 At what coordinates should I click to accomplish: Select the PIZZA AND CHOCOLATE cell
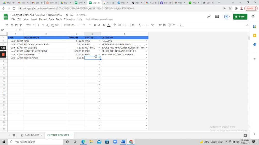coord(46,44)
